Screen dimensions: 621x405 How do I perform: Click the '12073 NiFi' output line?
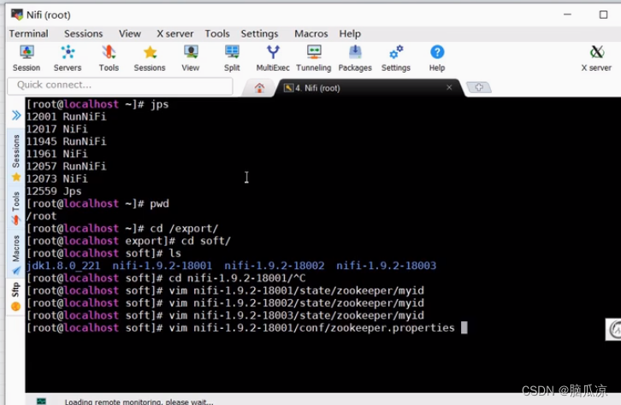tap(56, 179)
